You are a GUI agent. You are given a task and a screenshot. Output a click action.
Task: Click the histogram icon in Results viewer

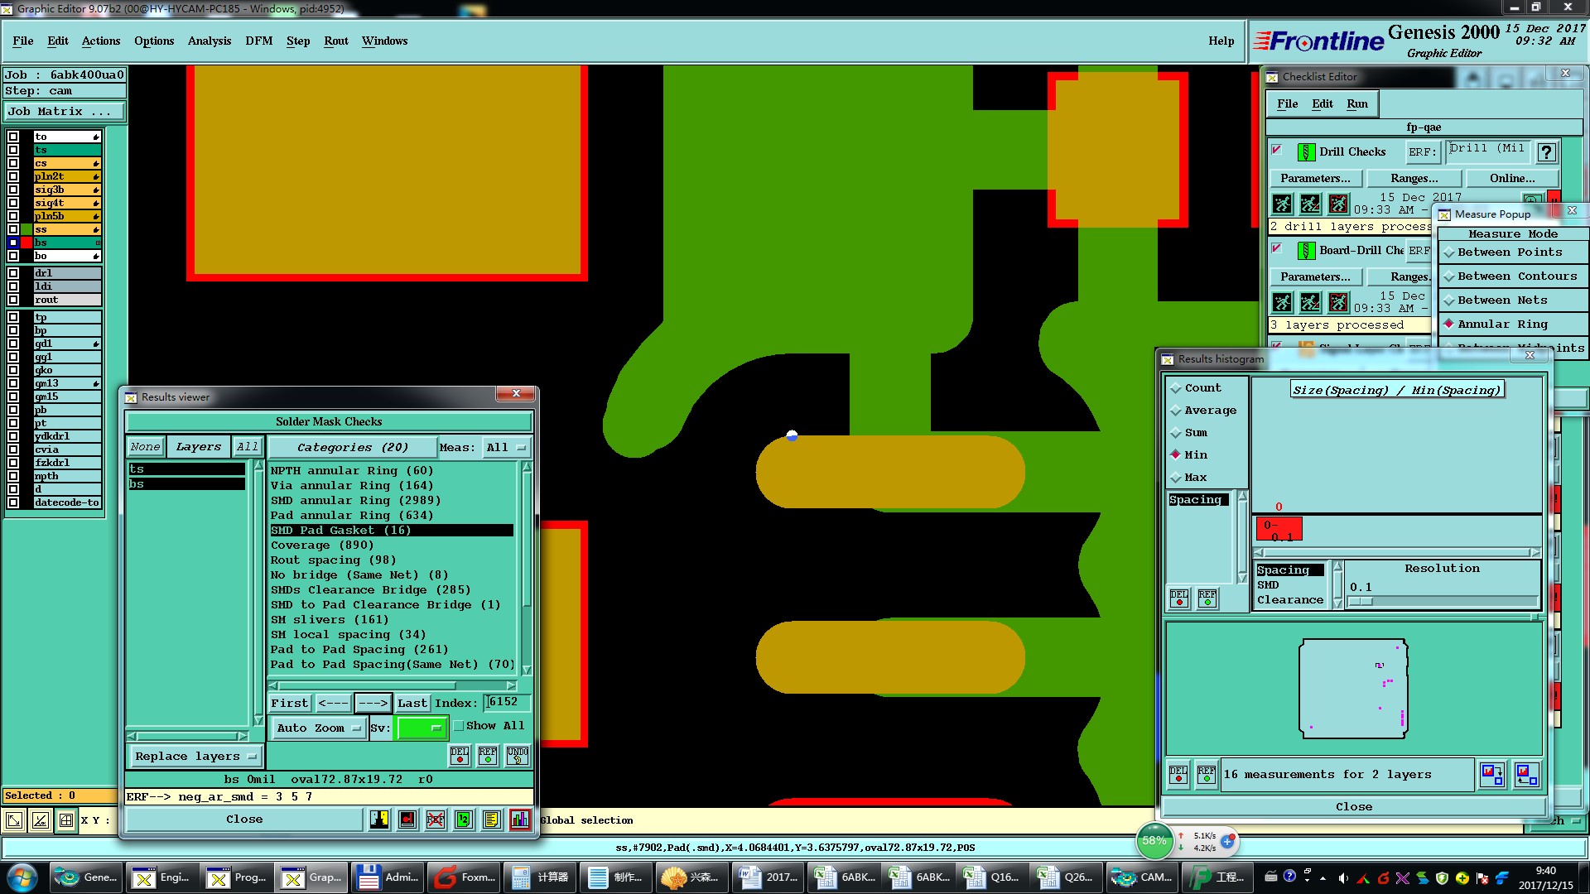[519, 819]
